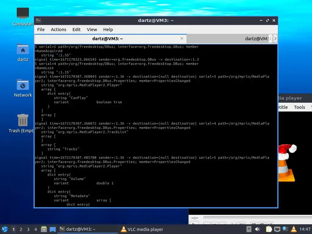Click the clock showing 14:47
Image resolution: width=312 pixels, height=234 pixels.
(305, 229)
